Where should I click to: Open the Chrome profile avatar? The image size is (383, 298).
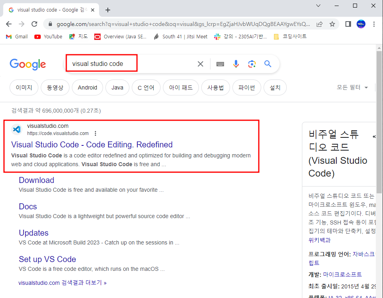point(361,24)
